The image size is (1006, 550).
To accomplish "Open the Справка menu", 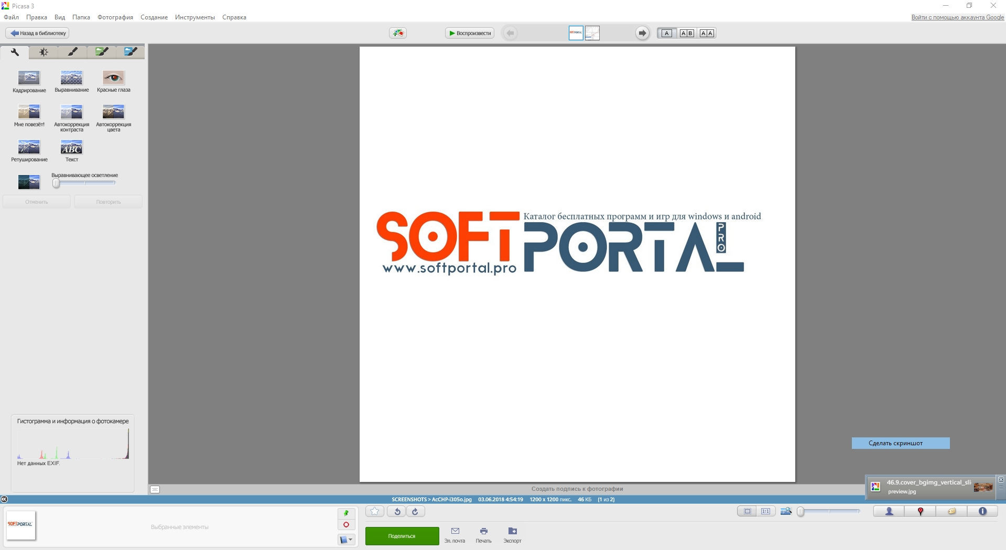I will click(x=234, y=17).
